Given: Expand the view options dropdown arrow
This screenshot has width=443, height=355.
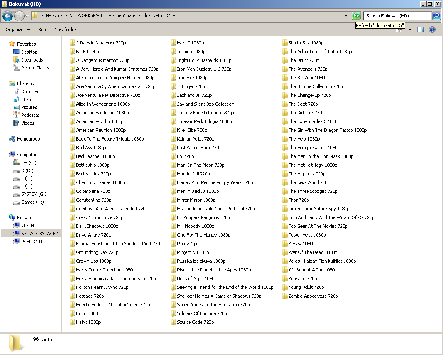Looking at the screenshot, I should click(409, 30).
